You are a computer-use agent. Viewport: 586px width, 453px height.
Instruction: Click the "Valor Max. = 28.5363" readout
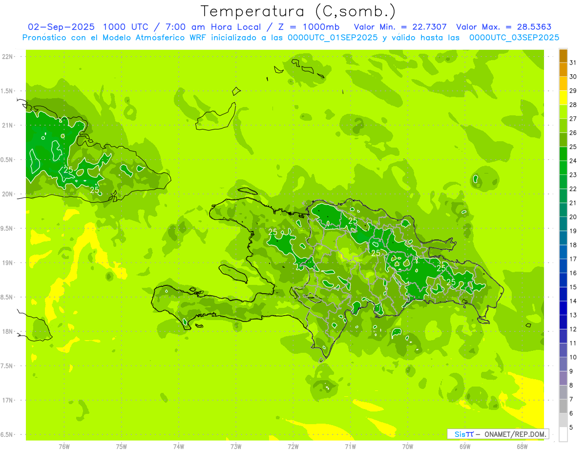504,27
